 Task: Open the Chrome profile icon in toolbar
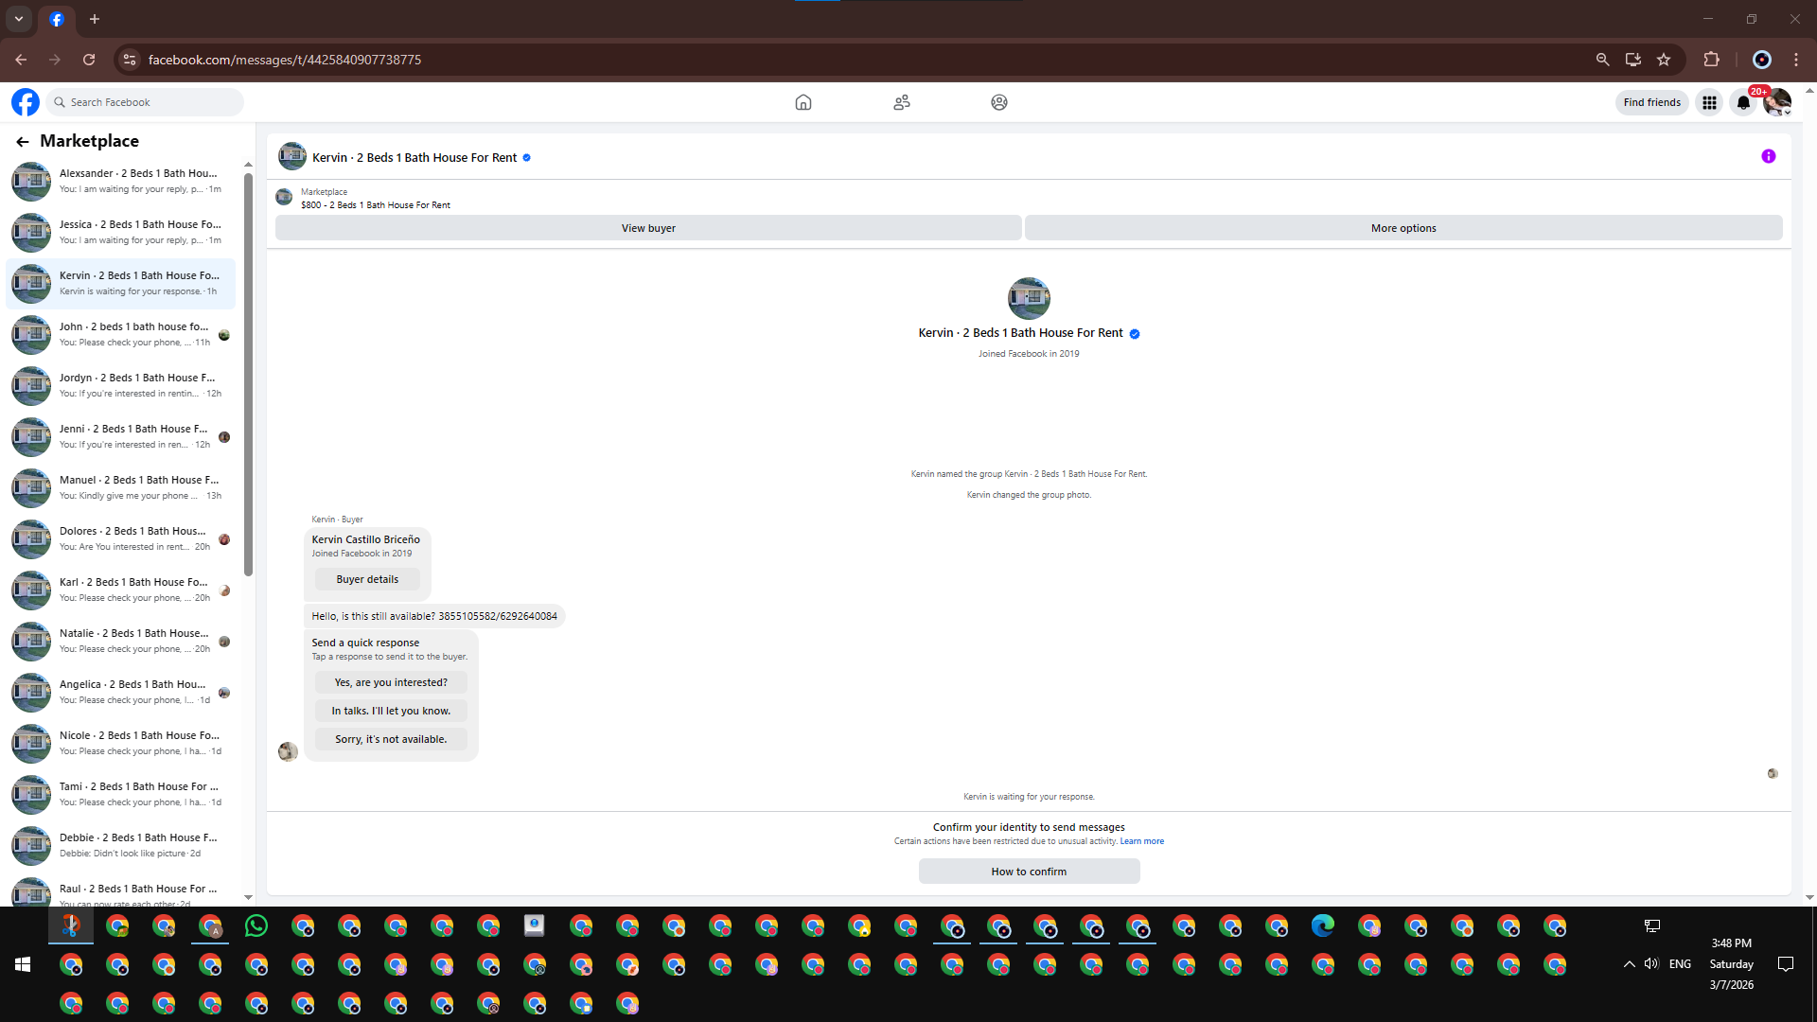[1762, 60]
